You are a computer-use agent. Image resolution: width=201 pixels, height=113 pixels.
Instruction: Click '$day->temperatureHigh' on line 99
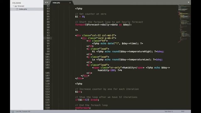(x=135, y=51)
